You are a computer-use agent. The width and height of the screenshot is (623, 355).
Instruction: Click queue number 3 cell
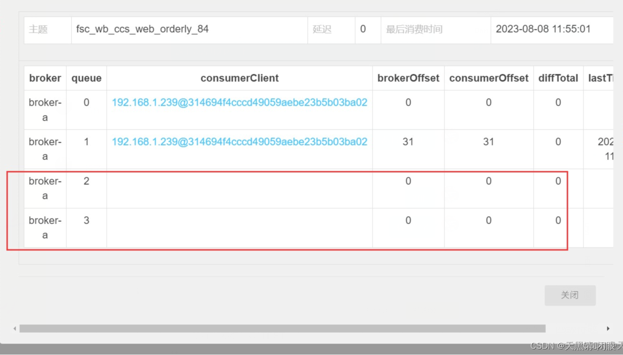coord(86,228)
